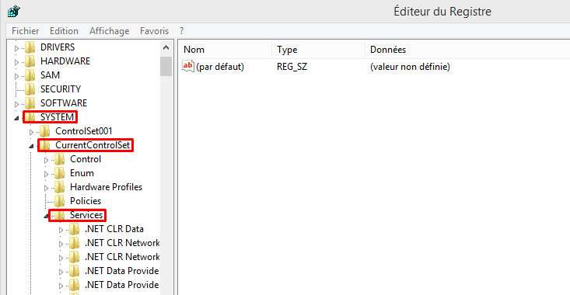Click the Services folder icon
The height and width of the screenshot is (295, 570).
pyautogui.click(x=60, y=215)
